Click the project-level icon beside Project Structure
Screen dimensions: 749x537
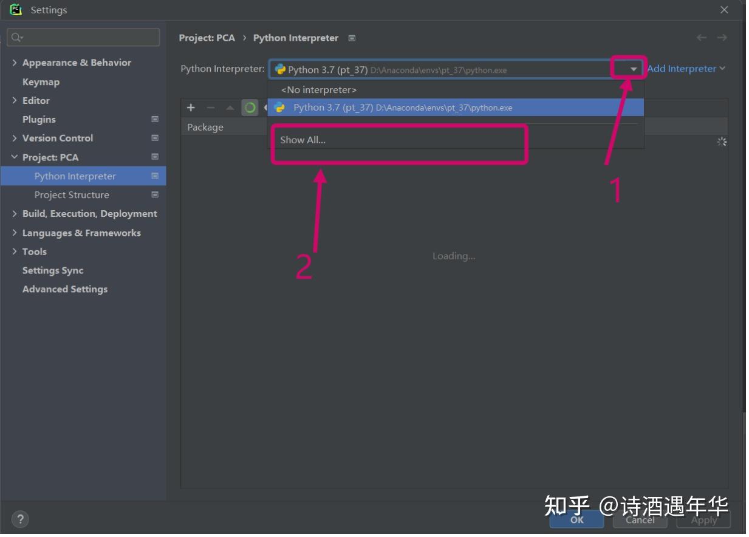coord(155,194)
